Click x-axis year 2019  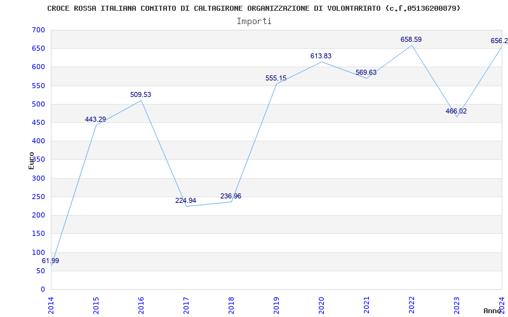point(276,306)
